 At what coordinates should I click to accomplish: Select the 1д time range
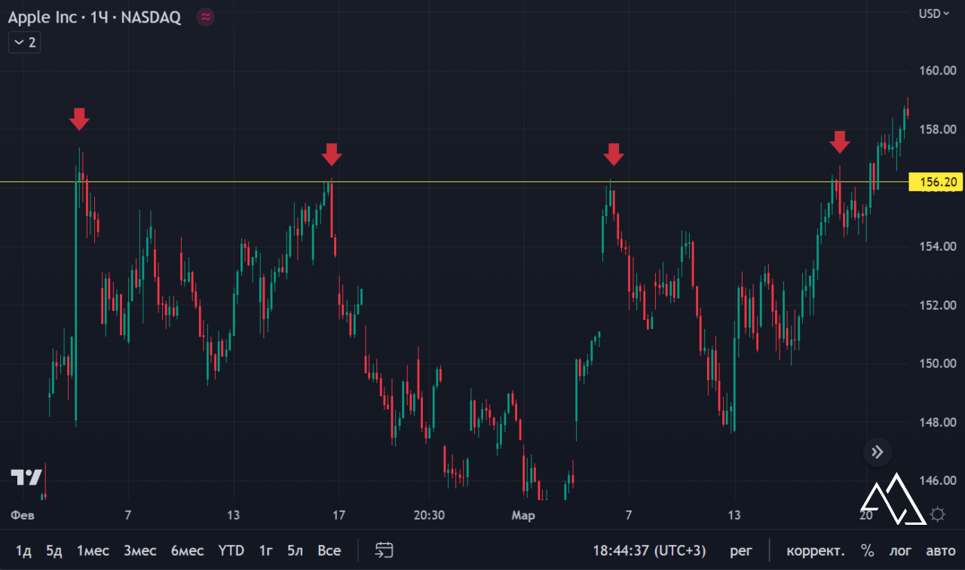(23, 550)
